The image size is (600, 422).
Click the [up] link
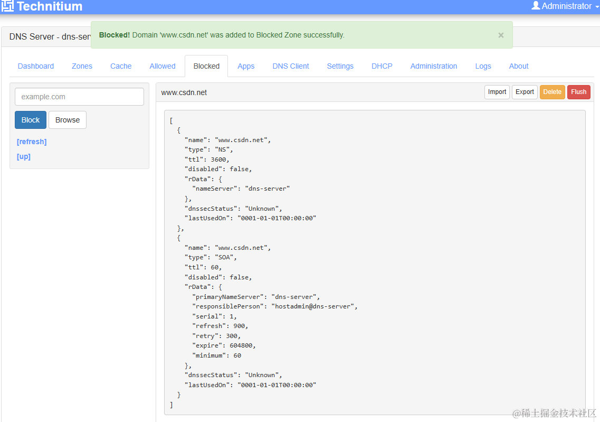point(24,157)
